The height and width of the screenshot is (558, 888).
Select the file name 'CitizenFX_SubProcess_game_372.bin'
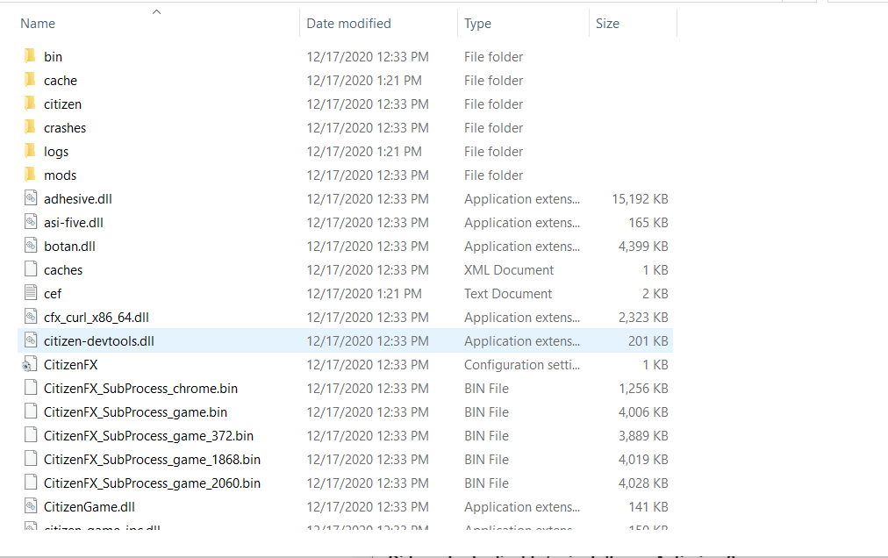pos(149,436)
